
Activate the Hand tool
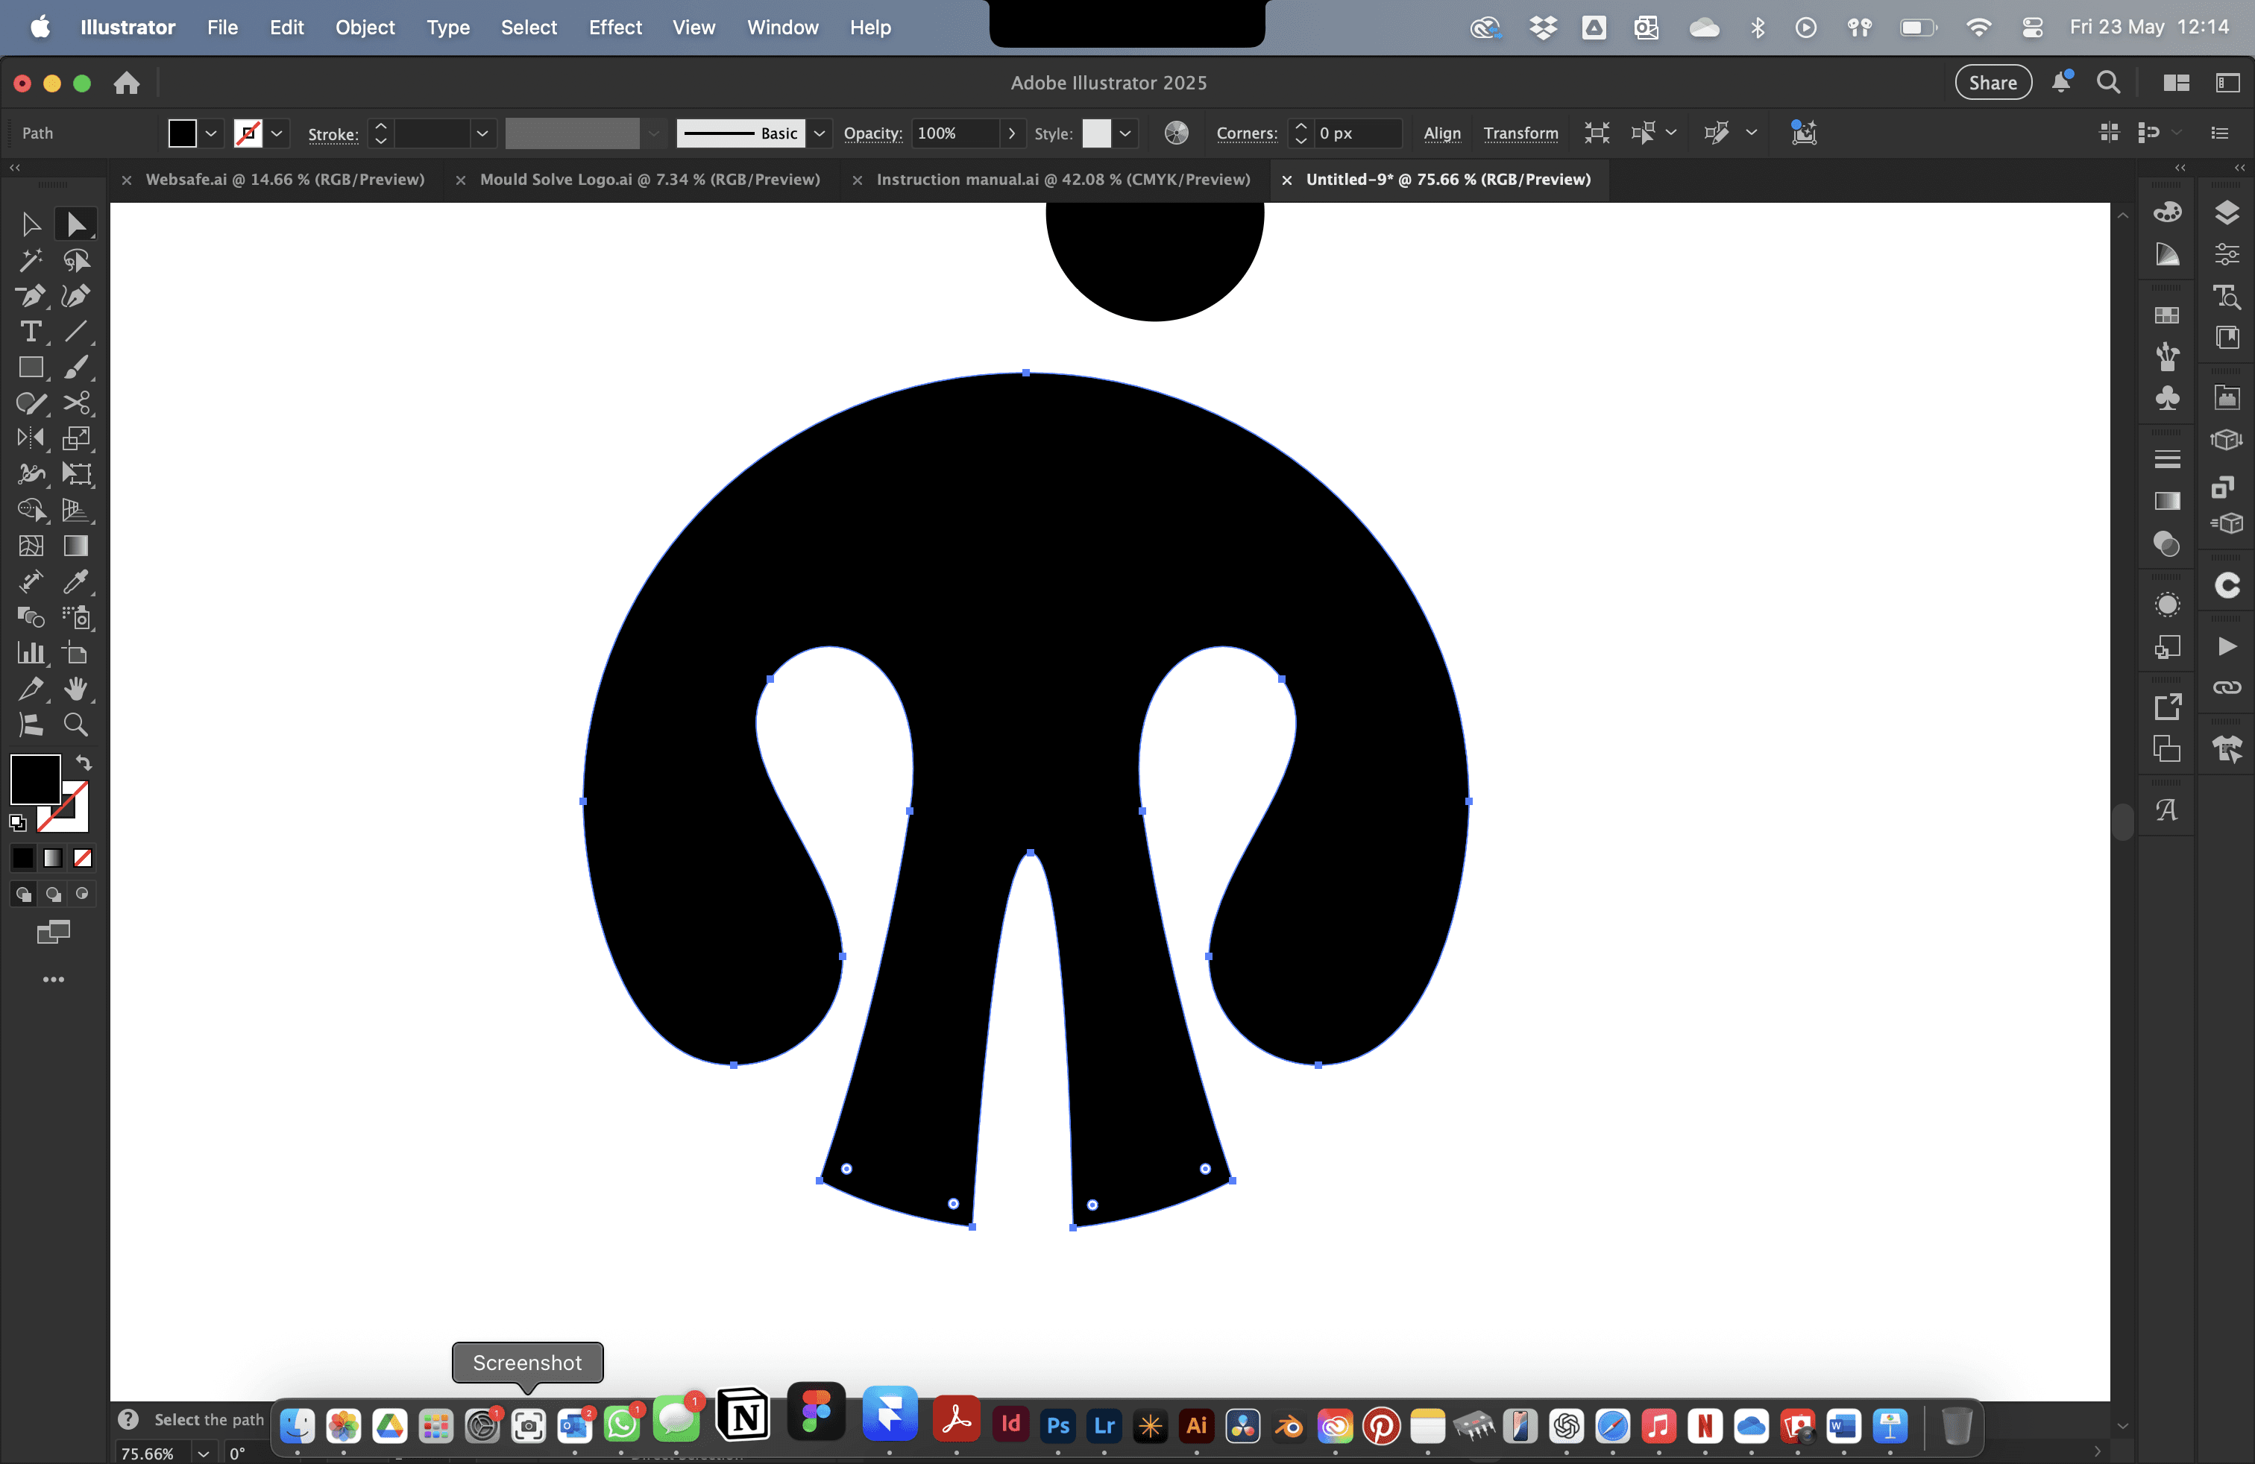76,689
